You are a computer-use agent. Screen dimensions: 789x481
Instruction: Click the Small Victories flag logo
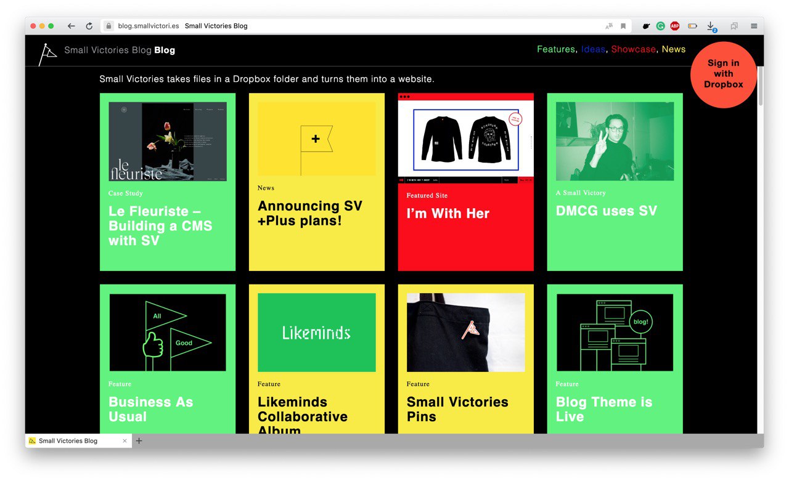[47, 54]
